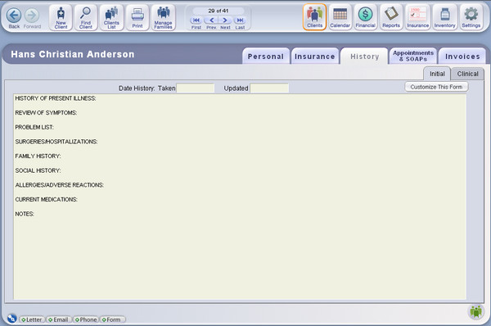Switch to the Insurance client tab
Screen dimensions: 491x326
pyautogui.click(x=315, y=57)
